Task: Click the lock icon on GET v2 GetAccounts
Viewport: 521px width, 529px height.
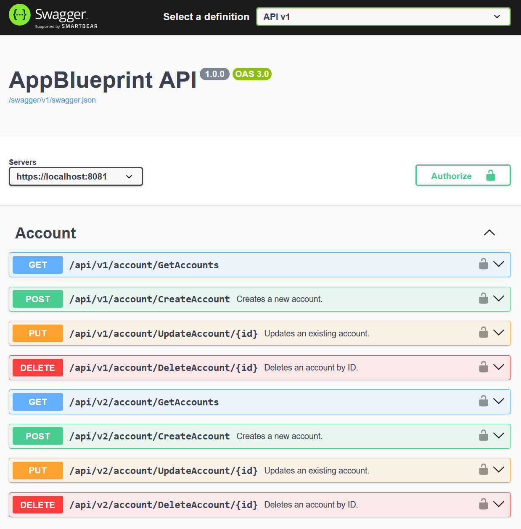Action: tap(484, 401)
